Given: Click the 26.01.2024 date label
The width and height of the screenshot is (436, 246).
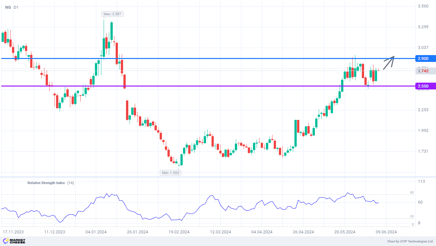Looking at the screenshot, I should (x=137, y=232).
